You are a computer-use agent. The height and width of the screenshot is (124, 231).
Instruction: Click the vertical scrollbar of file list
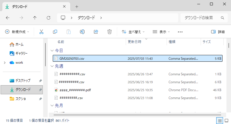click(x=228, y=45)
